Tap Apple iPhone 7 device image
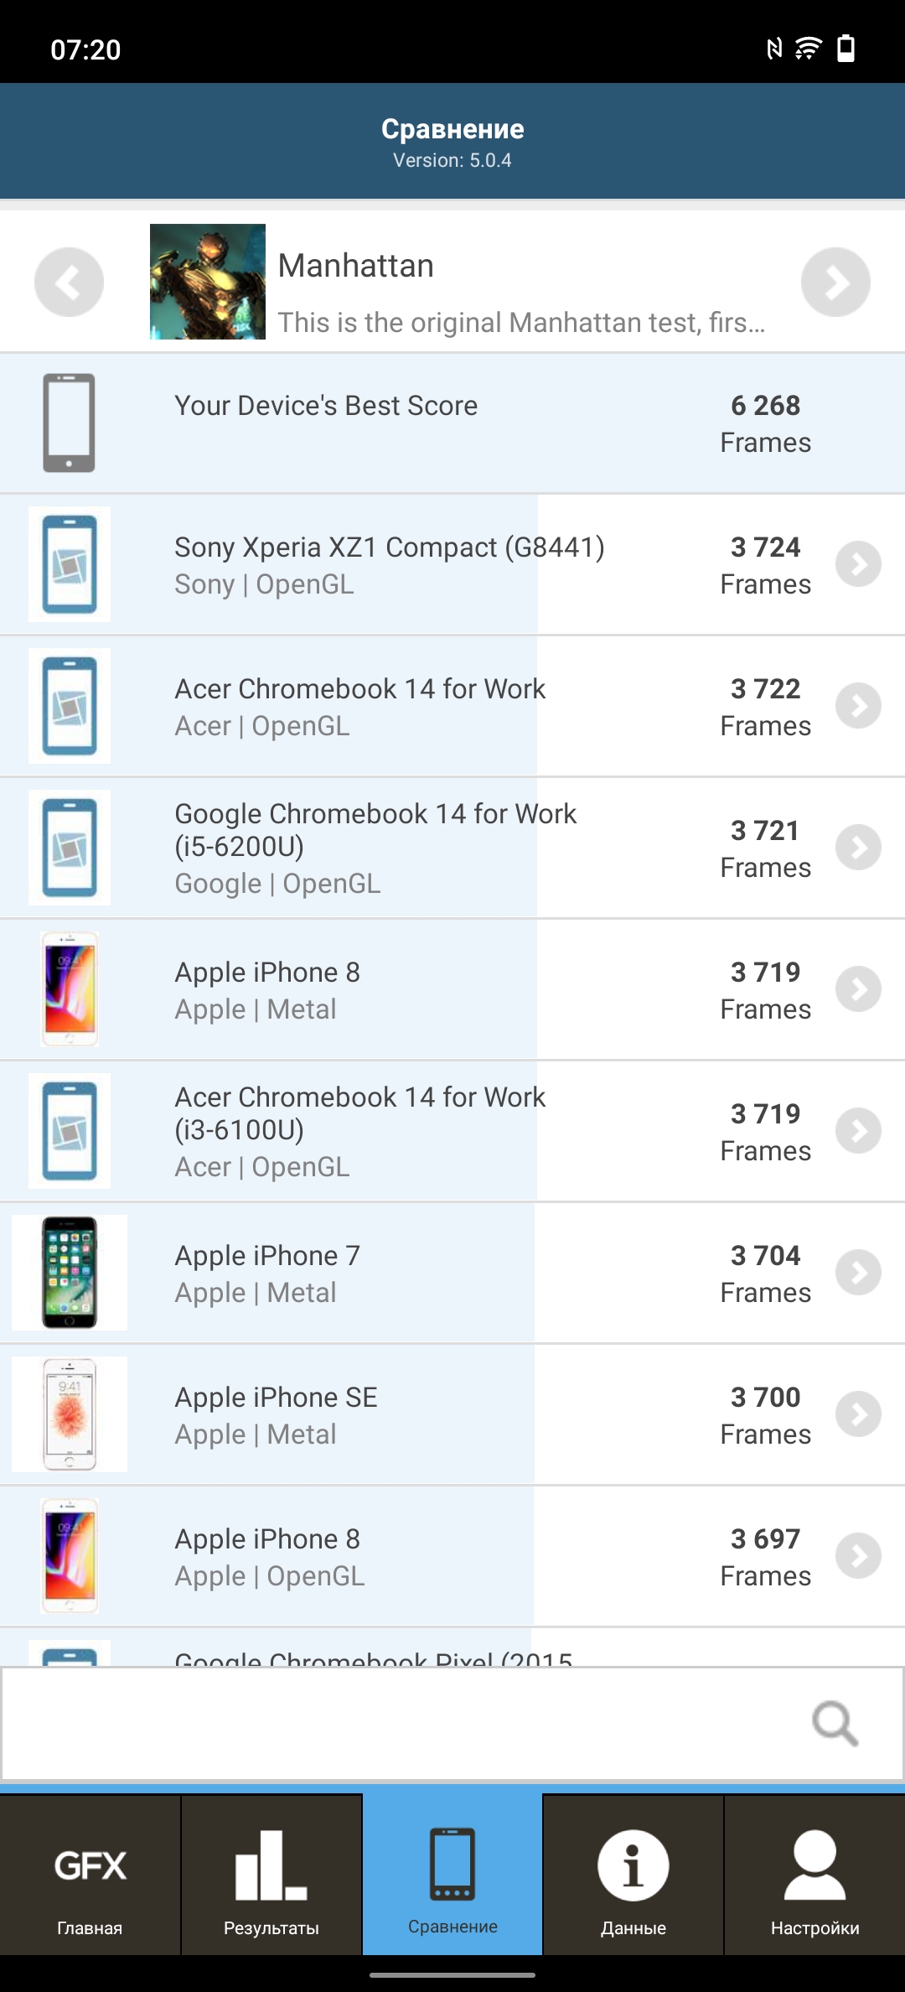This screenshot has height=1992, width=905. (x=70, y=1273)
